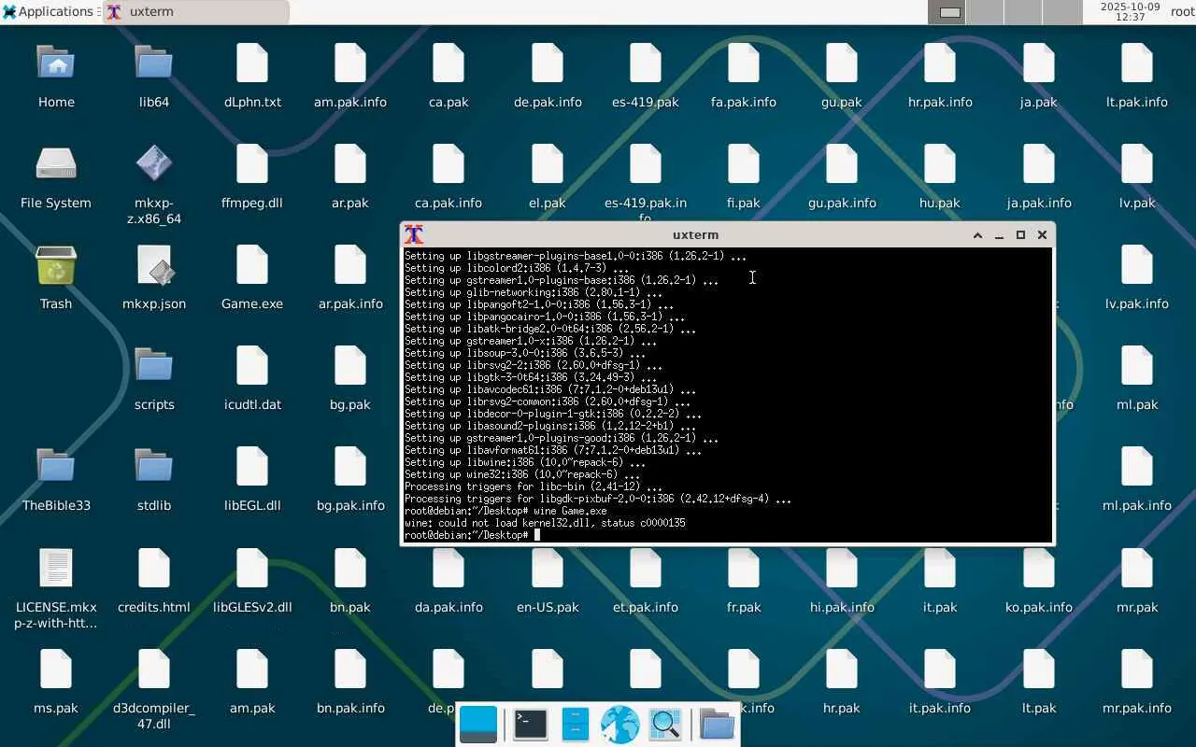Click Show Desktop in the bottom dock
Viewport: 1196px width, 747px height.
tap(478, 725)
